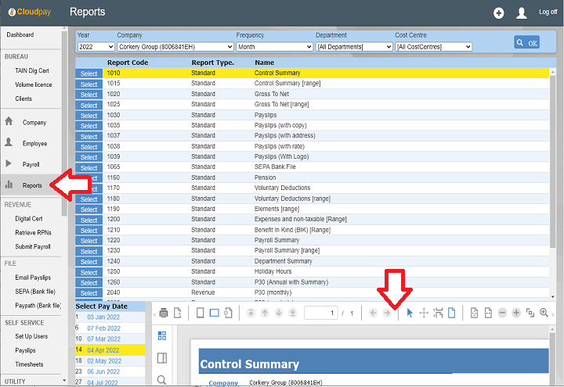Click the user profile icon
564x387 pixels.
[x=522, y=13]
